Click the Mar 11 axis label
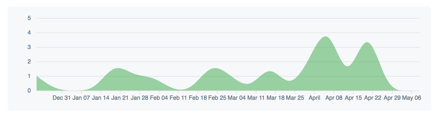Screen dimensions: 436x116 pyautogui.click(x=256, y=98)
